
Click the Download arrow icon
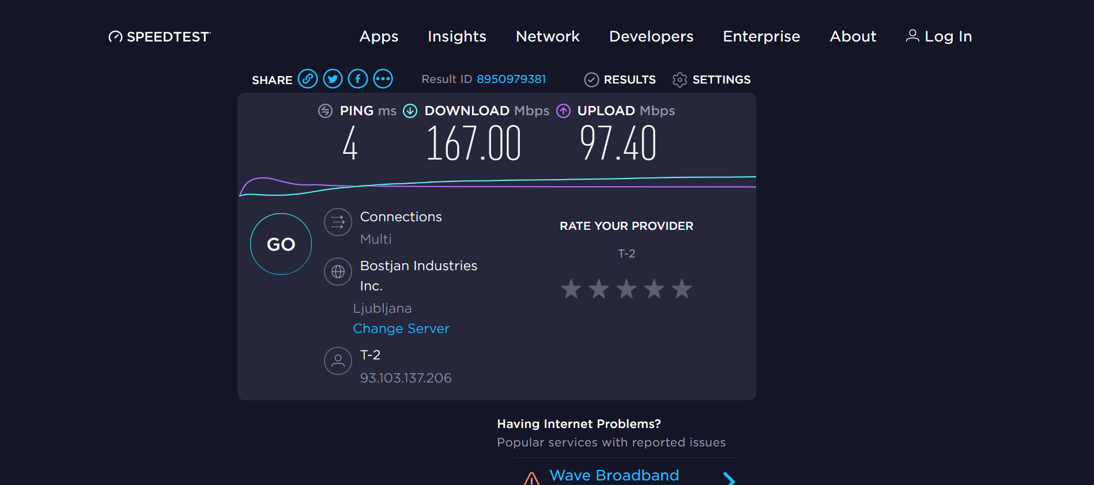coord(410,111)
